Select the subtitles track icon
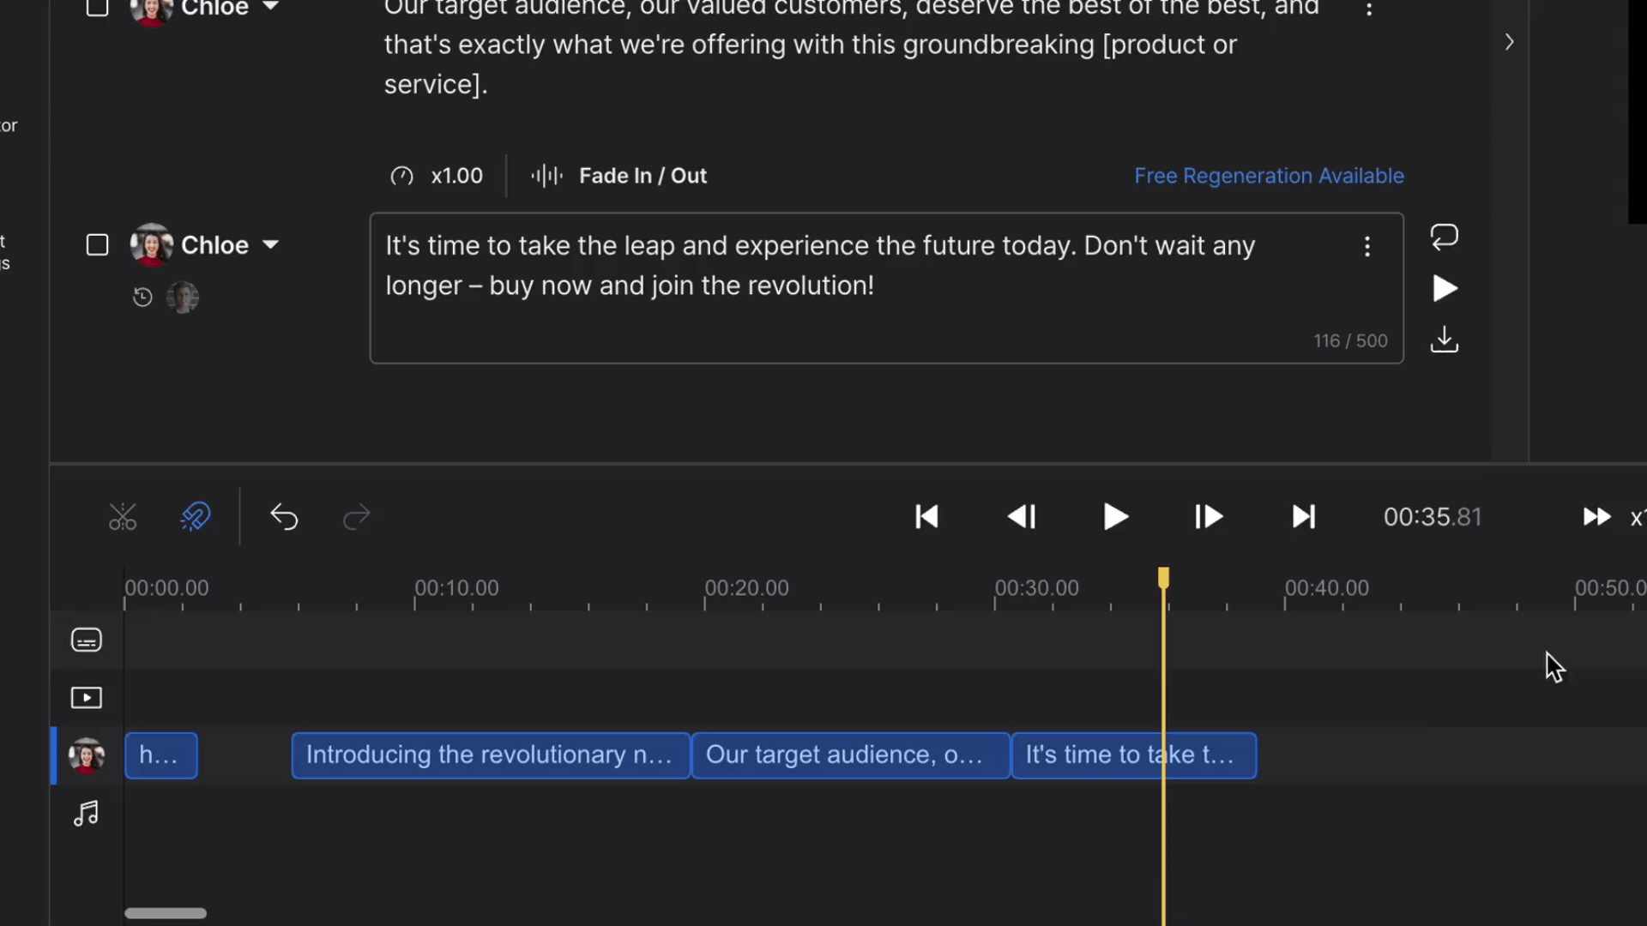Screen dimensions: 1647x926 [x=86, y=640]
